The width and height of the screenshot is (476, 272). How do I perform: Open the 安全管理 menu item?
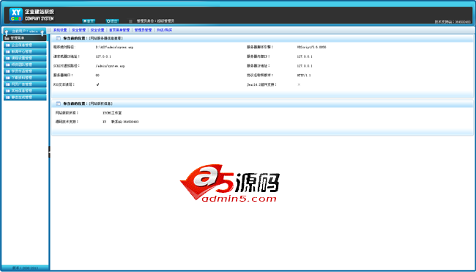tap(78, 30)
